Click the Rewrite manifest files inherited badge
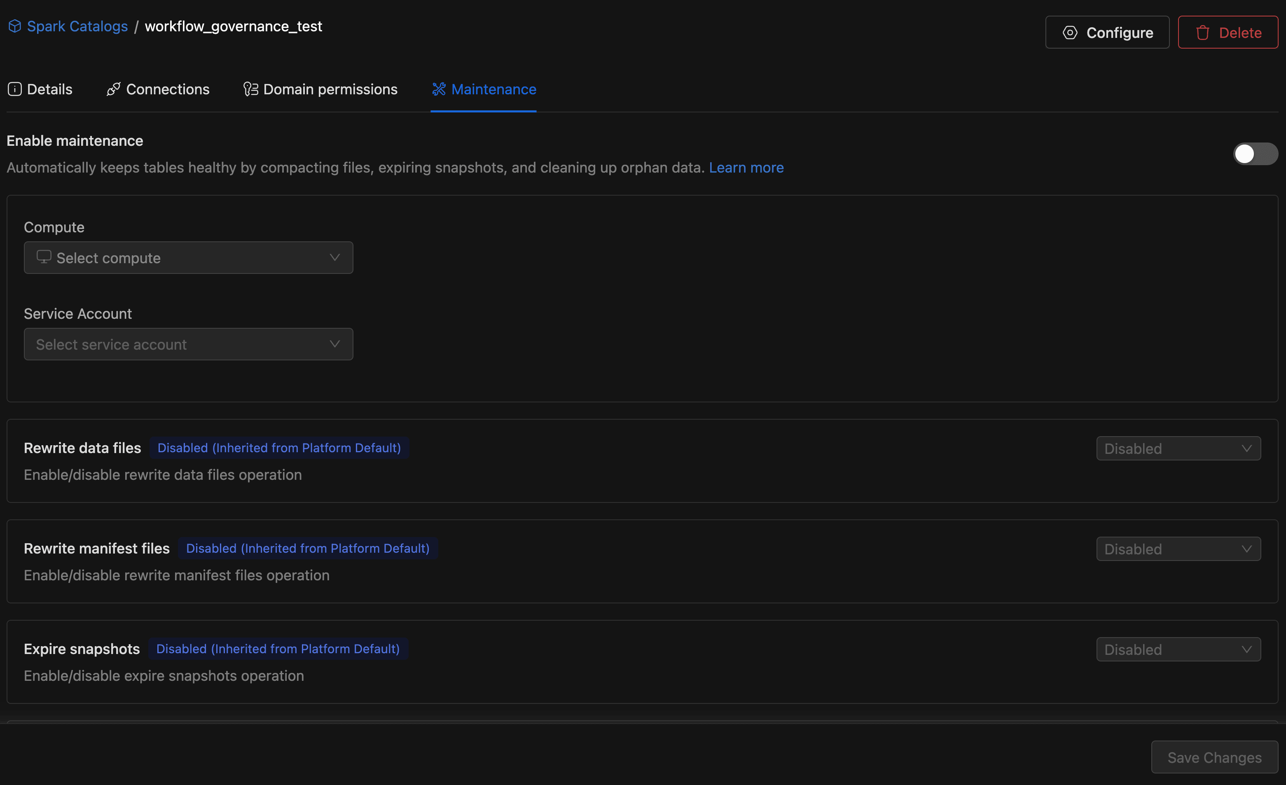 point(308,548)
